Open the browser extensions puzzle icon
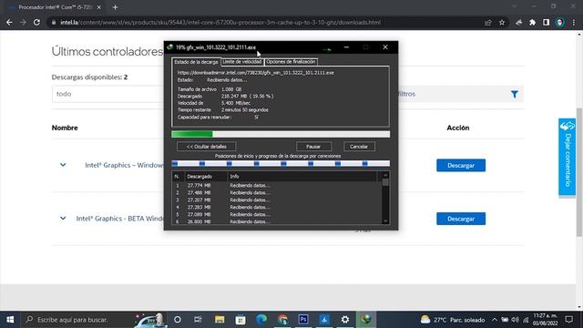Image resolution: width=583 pixels, height=328 pixels. pos(532,22)
